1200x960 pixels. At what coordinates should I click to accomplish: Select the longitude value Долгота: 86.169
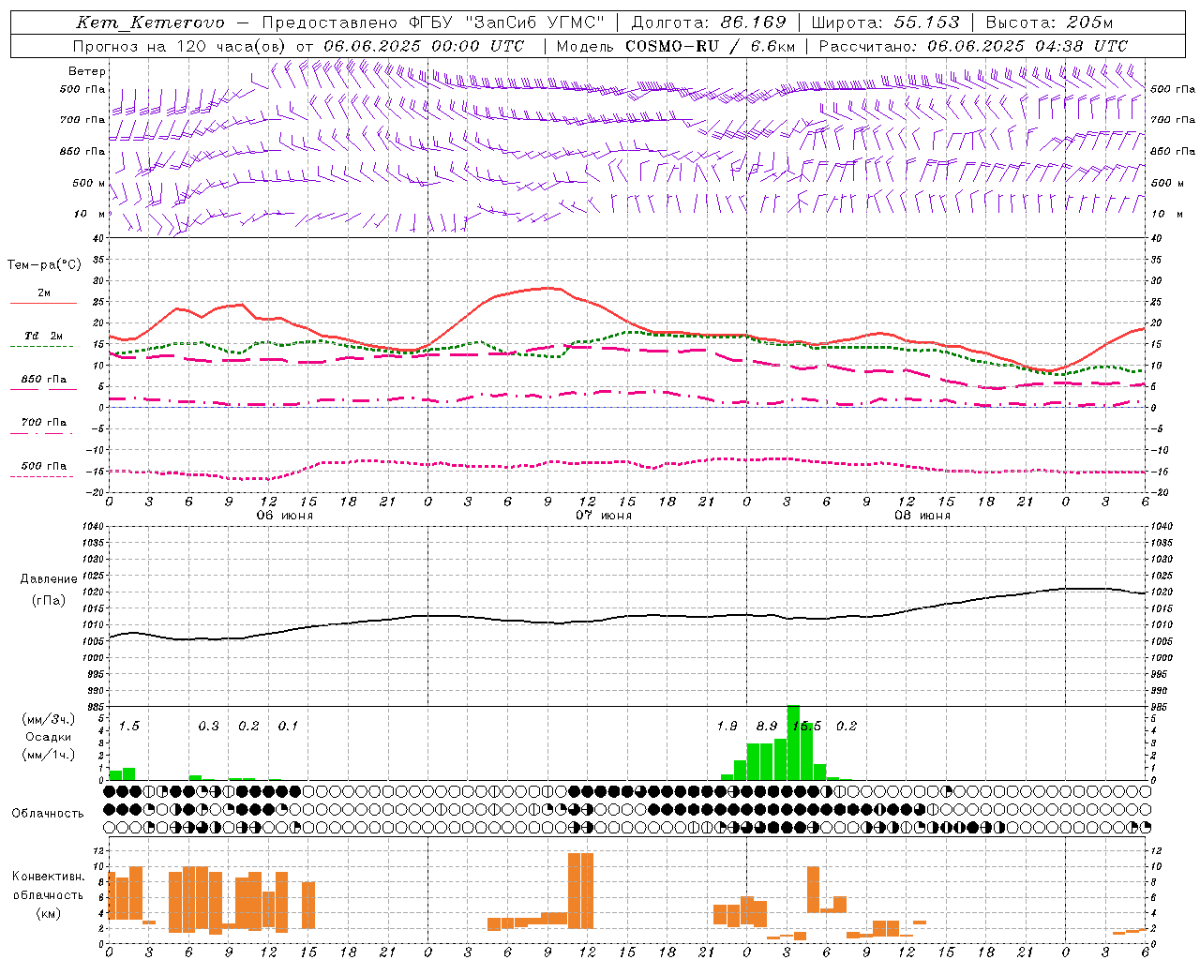pyautogui.click(x=709, y=22)
